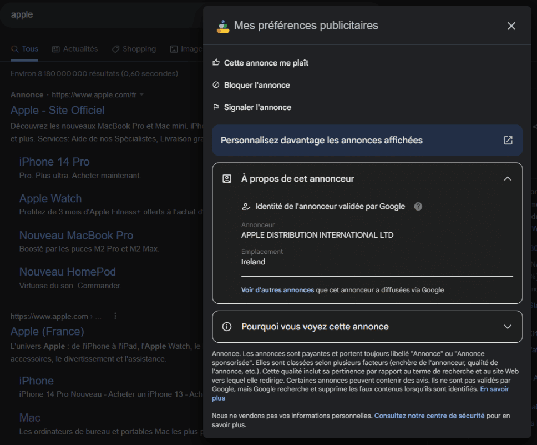Open external link icon on Personnalisez banner
This screenshot has height=445, width=537.
pyautogui.click(x=508, y=140)
